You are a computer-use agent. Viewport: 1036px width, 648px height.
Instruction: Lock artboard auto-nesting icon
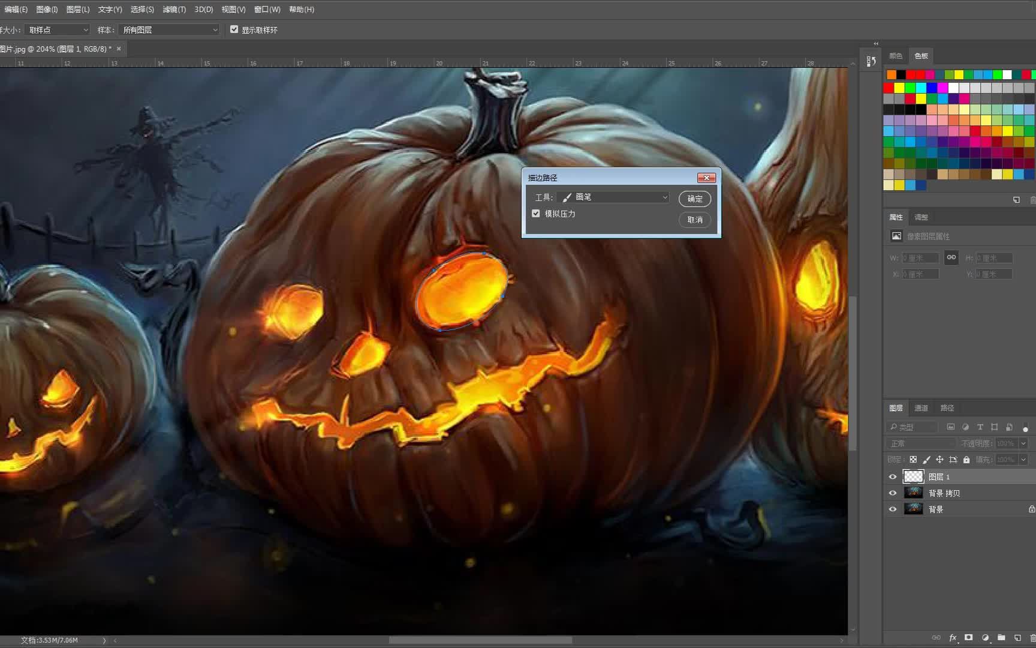953,460
